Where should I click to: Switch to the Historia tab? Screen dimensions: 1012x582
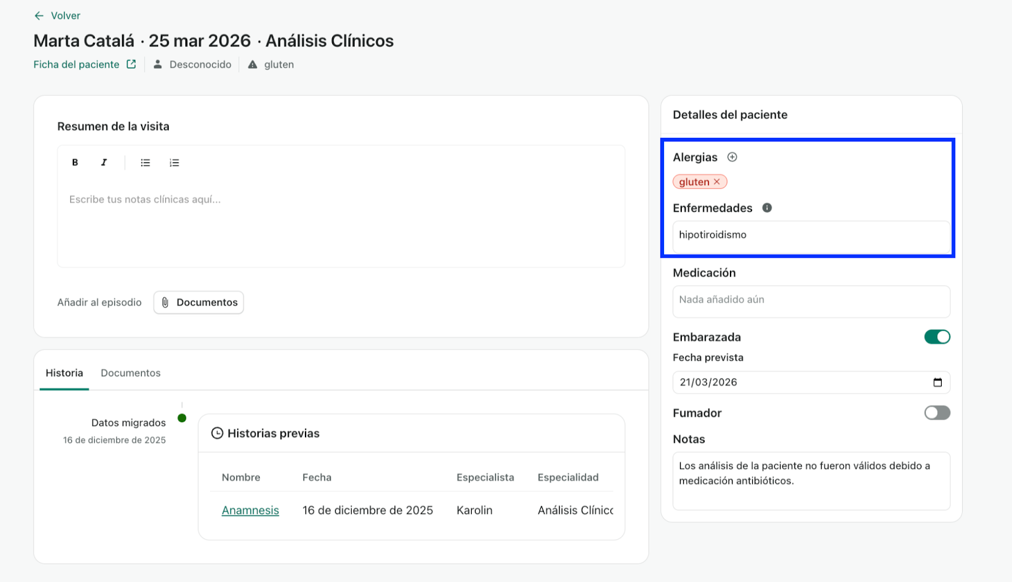tap(64, 373)
